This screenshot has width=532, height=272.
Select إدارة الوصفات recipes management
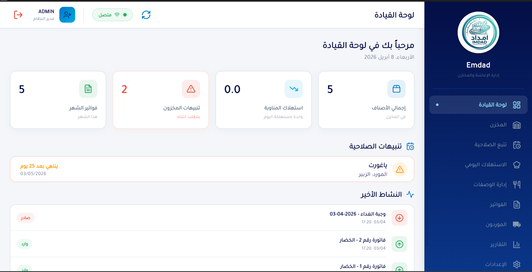[490, 184]
